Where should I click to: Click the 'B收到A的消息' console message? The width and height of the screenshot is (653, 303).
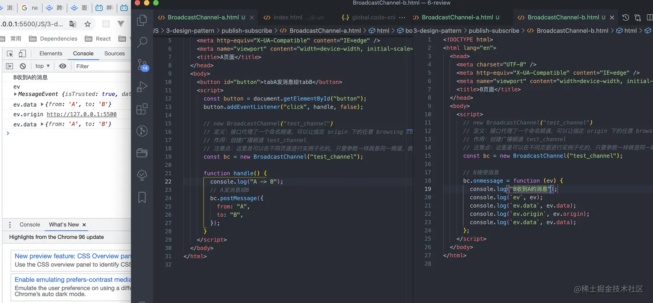pos(30,78)
